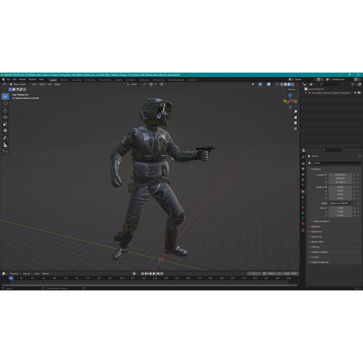Open the Object Mode dropdown
This screenshot has width=363, height=363.
click(x=19, y=84)
